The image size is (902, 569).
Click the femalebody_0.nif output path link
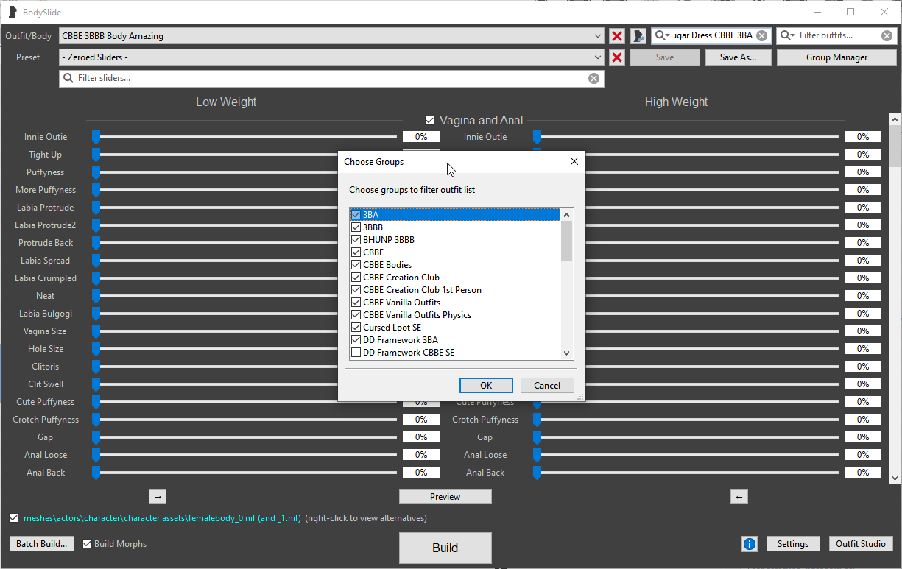[x=162, y=518]
